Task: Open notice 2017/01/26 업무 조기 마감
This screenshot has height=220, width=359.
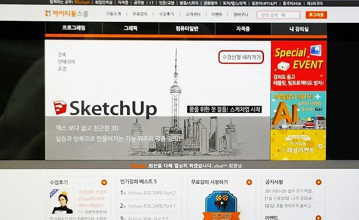Action: pos(290,191)
